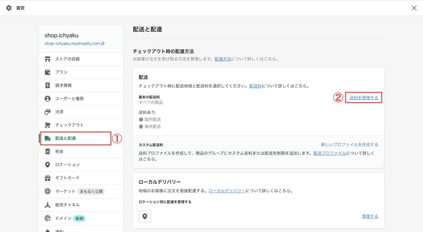Image resolution: width=423 pixels, height=232 pixels.
Task: Click the すべての商品 text
Action: 151,103
